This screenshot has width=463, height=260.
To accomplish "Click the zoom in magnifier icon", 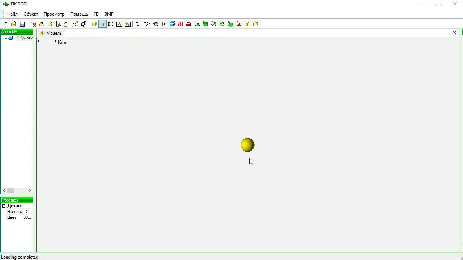I will point(139,24).
